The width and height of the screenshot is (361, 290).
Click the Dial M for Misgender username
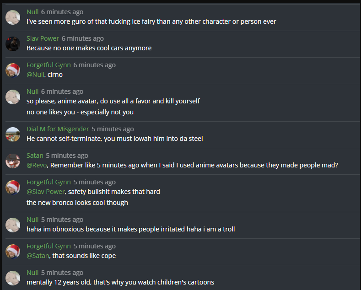(57, 129)
